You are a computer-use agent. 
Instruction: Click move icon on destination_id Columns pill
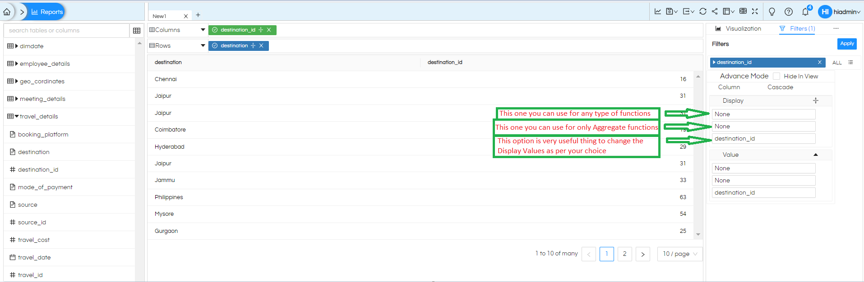coord(261,30)
